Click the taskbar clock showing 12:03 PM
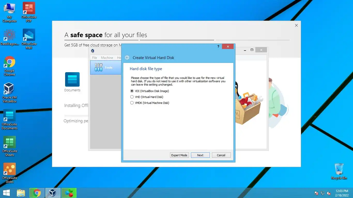Screen dimensions: 353x198 point(342,193)
